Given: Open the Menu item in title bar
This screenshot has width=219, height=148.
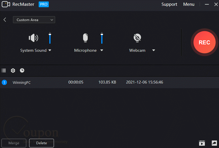Looking at the screenshot, I should (189, 4).
